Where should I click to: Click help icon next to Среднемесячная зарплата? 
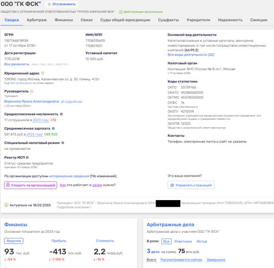click(53, 128)
